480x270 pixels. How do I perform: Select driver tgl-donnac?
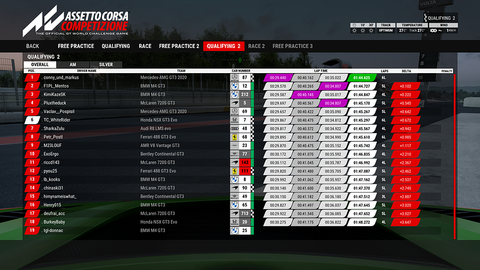pyautogui.click(x=53, y=230)
